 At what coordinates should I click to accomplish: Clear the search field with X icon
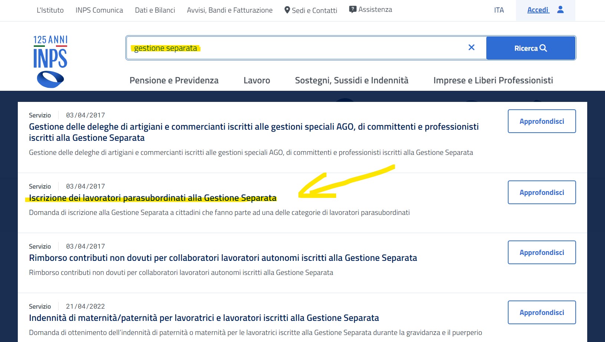tap(471, 47)
